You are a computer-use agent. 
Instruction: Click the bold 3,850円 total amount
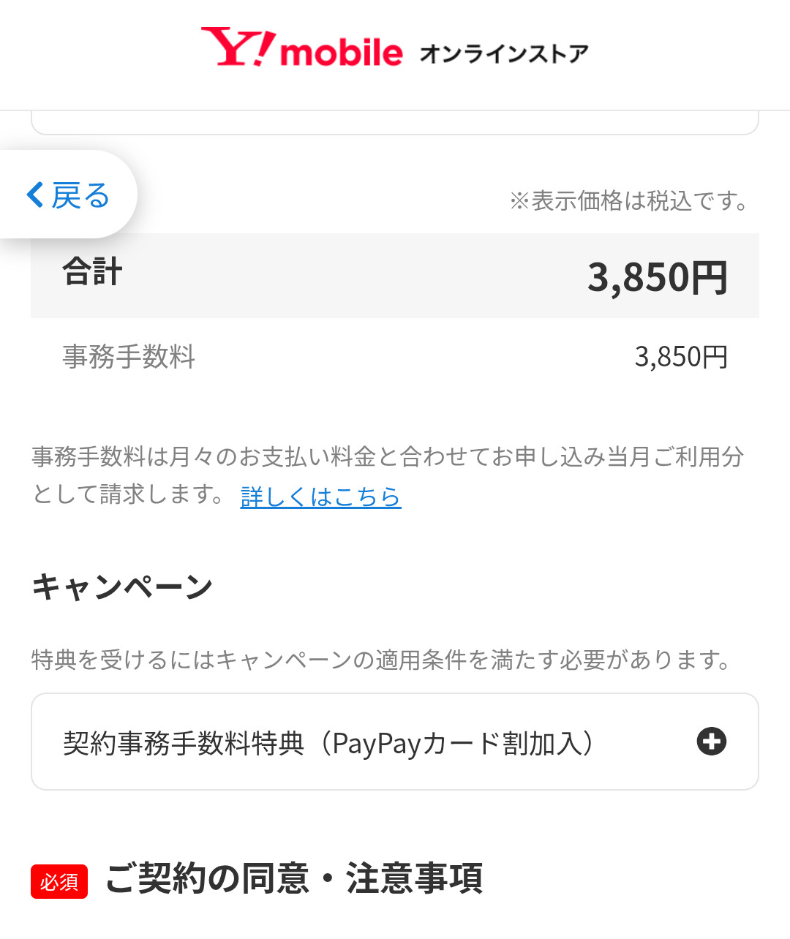[657, 278]
